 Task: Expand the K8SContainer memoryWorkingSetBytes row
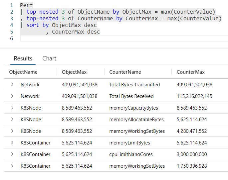[x=12, y=166]
